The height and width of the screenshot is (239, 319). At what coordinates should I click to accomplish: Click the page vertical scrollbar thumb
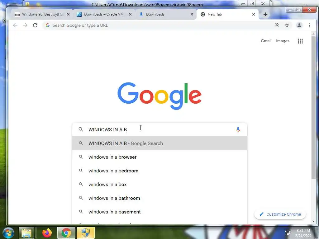[313, 108]
